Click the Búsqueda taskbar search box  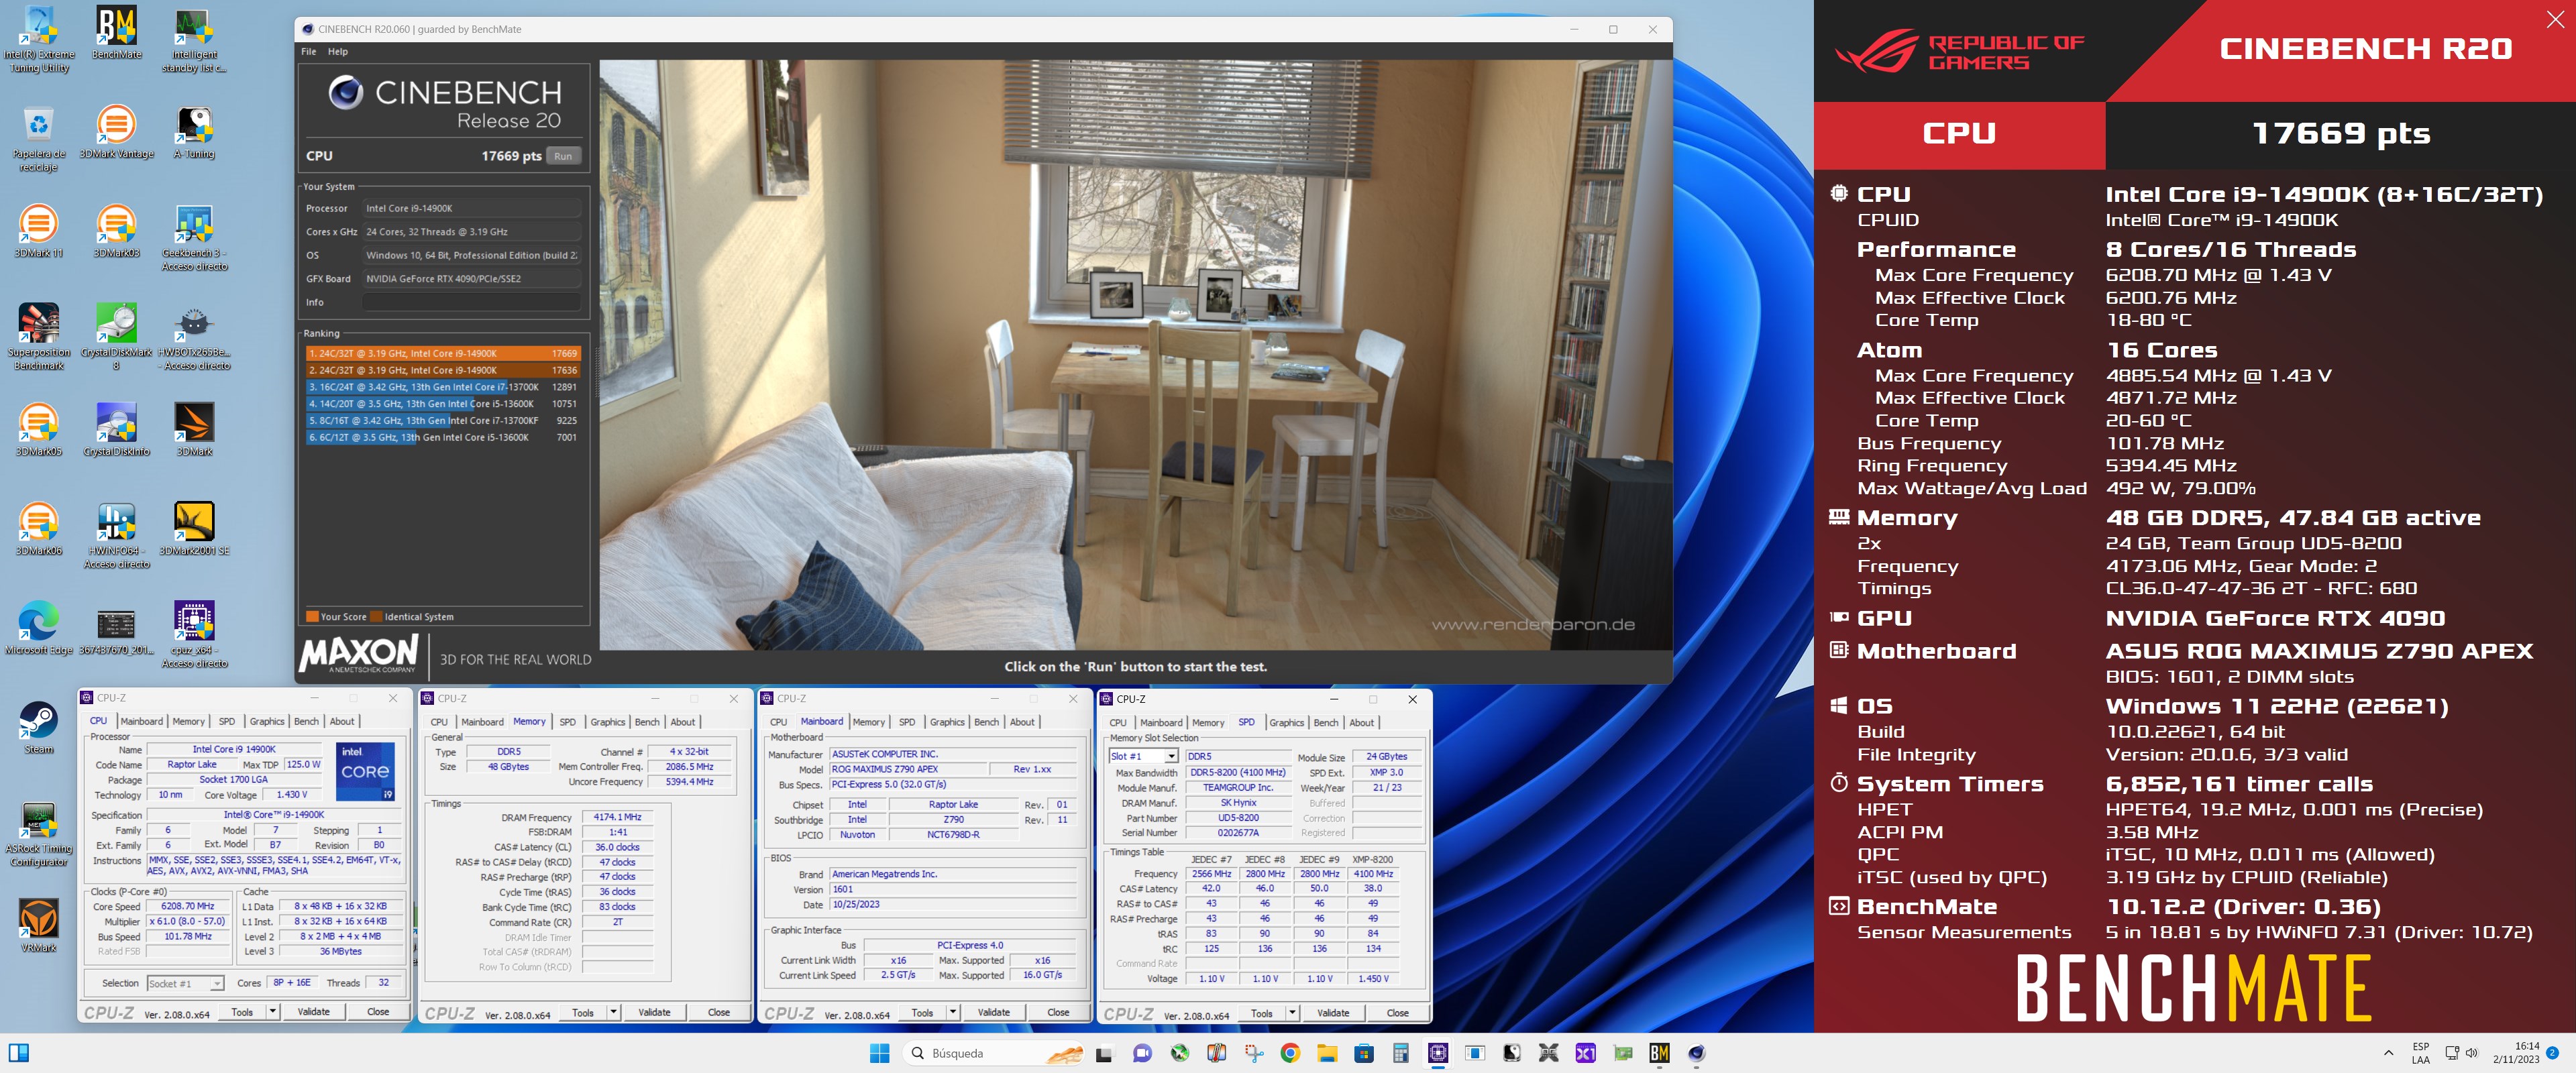[x=994, y=1053]
